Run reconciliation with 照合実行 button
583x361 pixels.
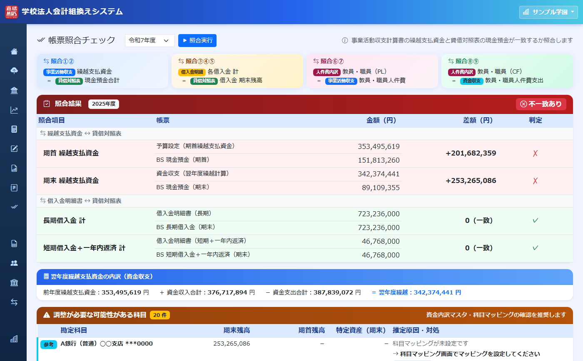click(197, 40)
